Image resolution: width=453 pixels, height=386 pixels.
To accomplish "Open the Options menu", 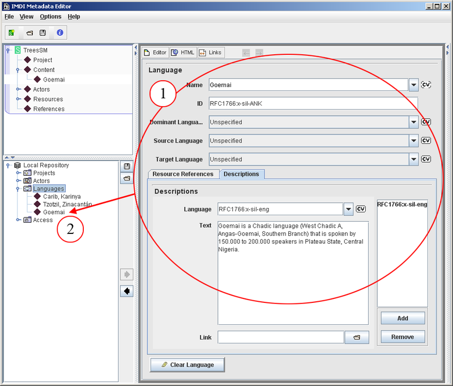I will (50, 16).
